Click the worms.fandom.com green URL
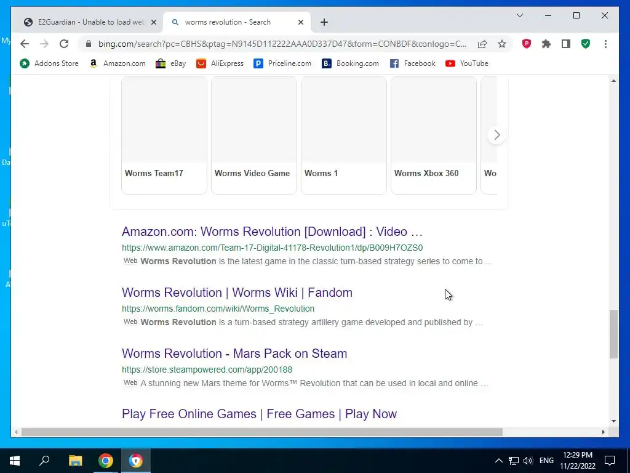Screen dimensions: 630x473 218,309
